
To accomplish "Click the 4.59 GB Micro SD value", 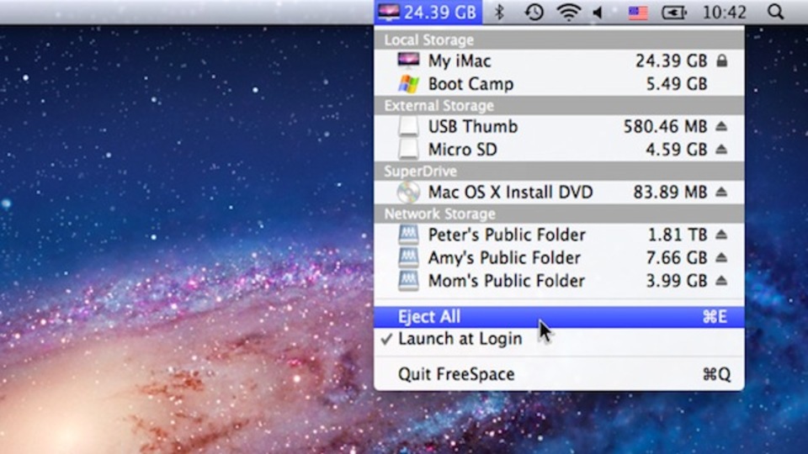I will click(677, 150).
